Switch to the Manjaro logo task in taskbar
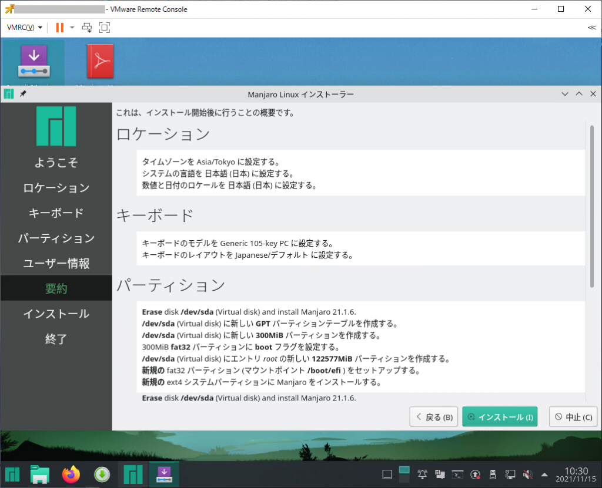This screenshot has width=602, height=488. [133, 474]
